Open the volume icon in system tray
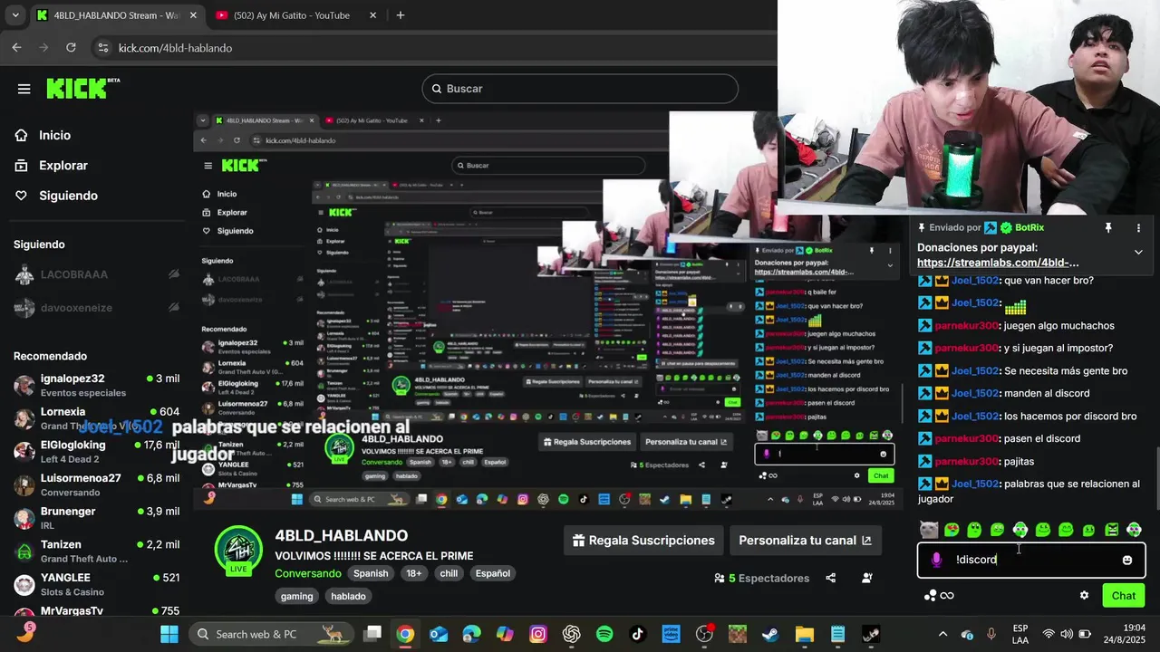 pos(1067,634)
